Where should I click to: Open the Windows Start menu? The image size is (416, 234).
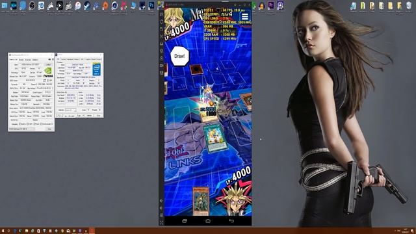(x=3, y=231)
